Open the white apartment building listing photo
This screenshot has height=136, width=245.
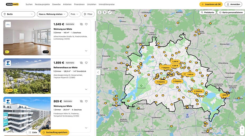27,115
